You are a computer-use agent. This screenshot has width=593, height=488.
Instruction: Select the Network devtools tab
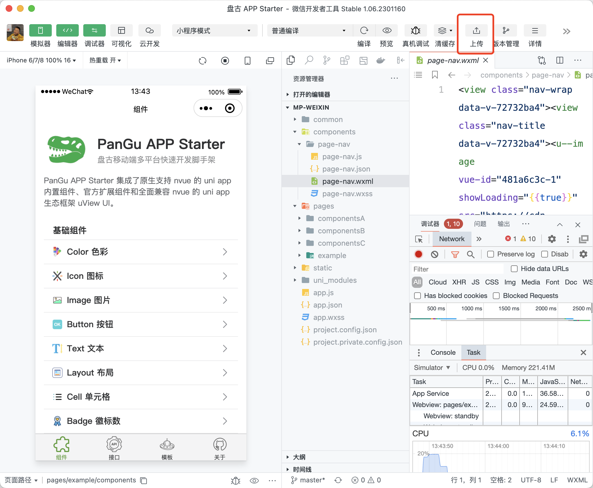point(452,239)
